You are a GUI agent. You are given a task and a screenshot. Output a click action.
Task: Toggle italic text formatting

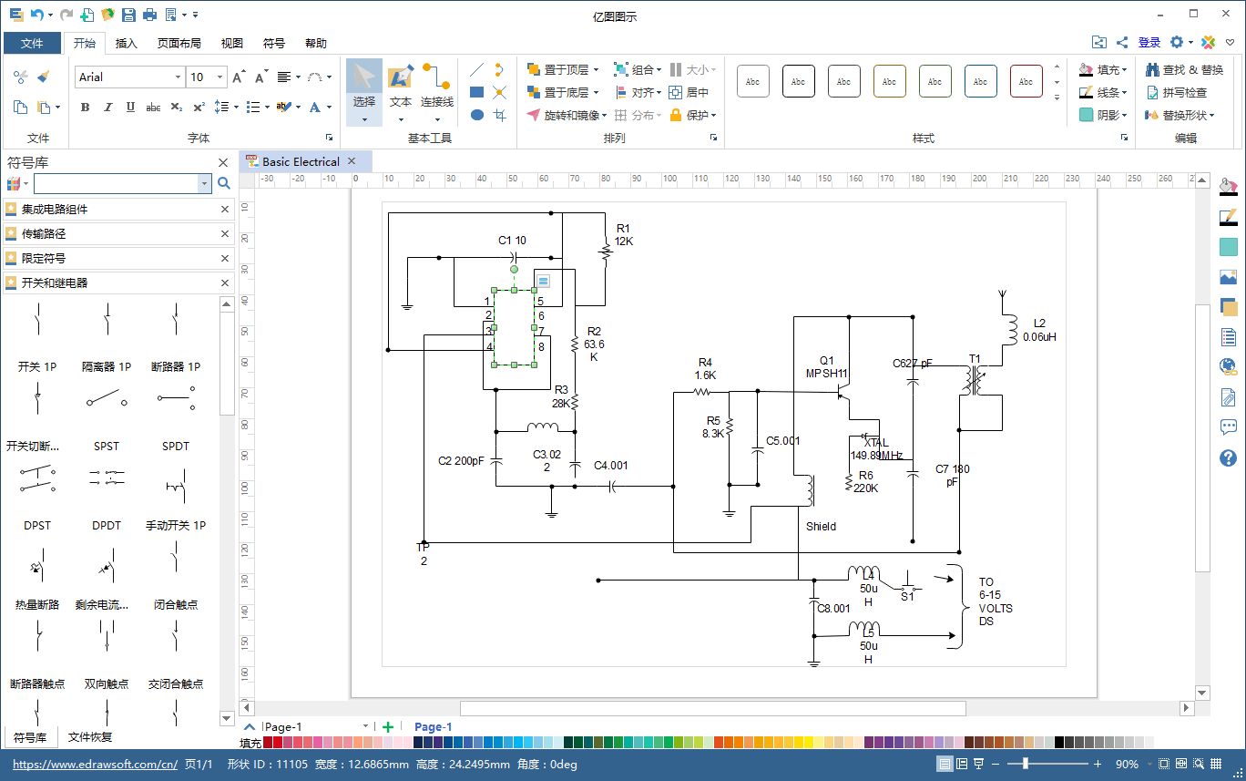[107, 108]
